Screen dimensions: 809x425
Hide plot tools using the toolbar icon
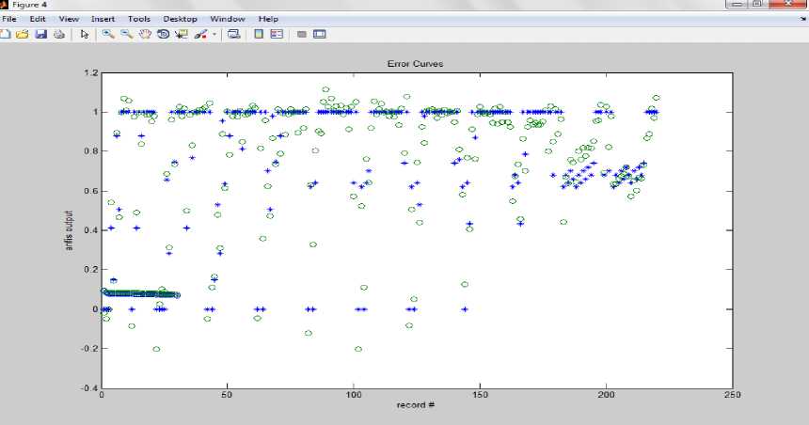302,35
